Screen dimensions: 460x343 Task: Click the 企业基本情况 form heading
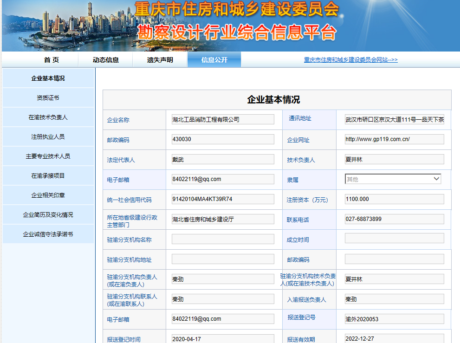(273, 100)
